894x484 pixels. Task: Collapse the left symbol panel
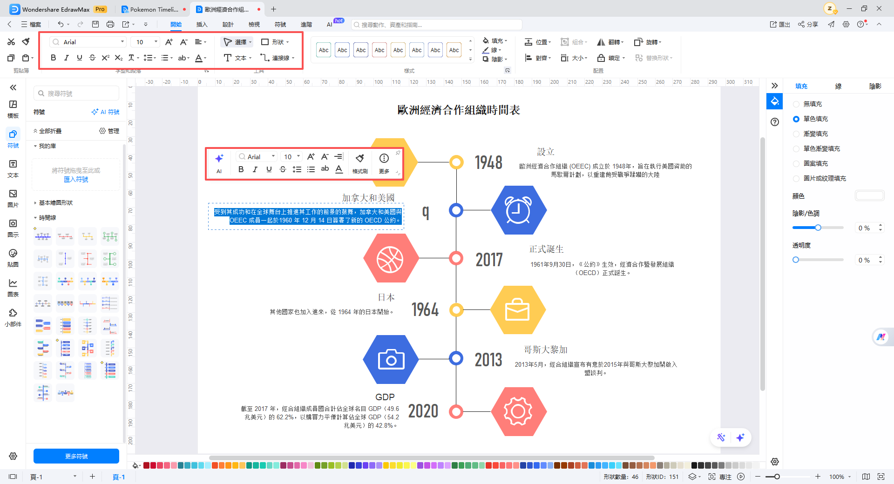pos(13,87)
